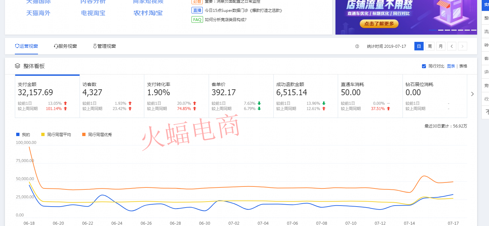Toggle the yellow 同行同层平均 legend series
Image resolution: width=489 pixels, height=226 pixels.
(x=56, y=134)
